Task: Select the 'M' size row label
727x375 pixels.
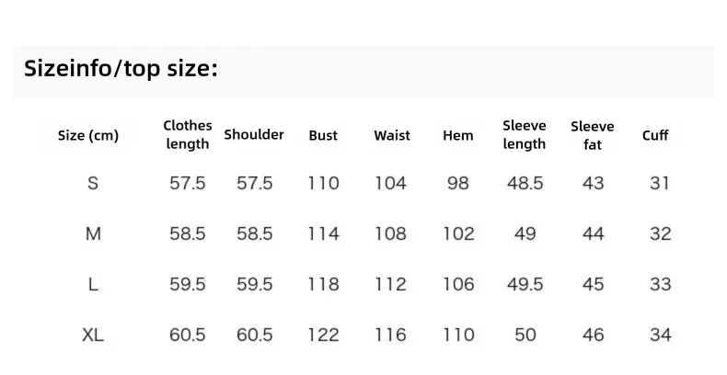Action: point(93,233)
